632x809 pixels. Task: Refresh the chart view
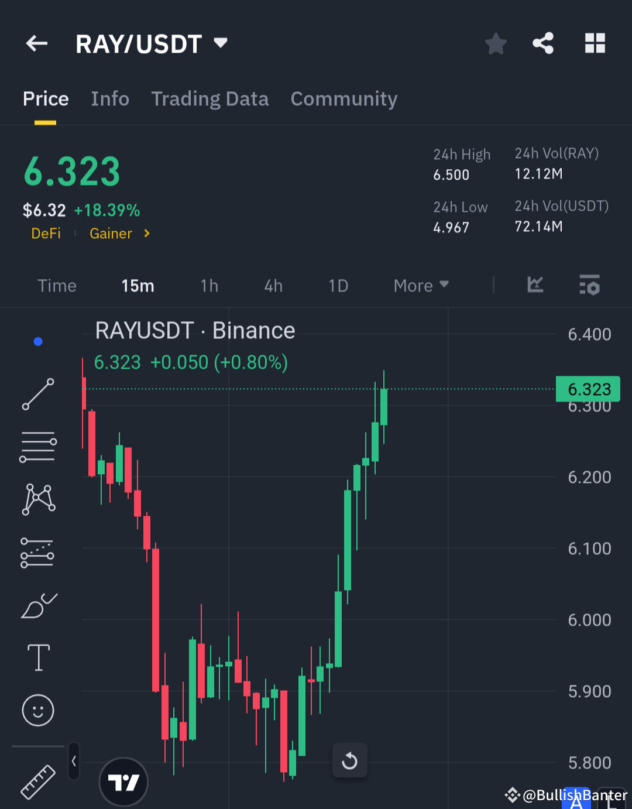pyautogui.click(x=349, y=760)
